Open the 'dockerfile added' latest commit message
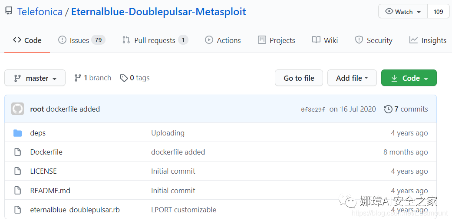 pos(73,109)
